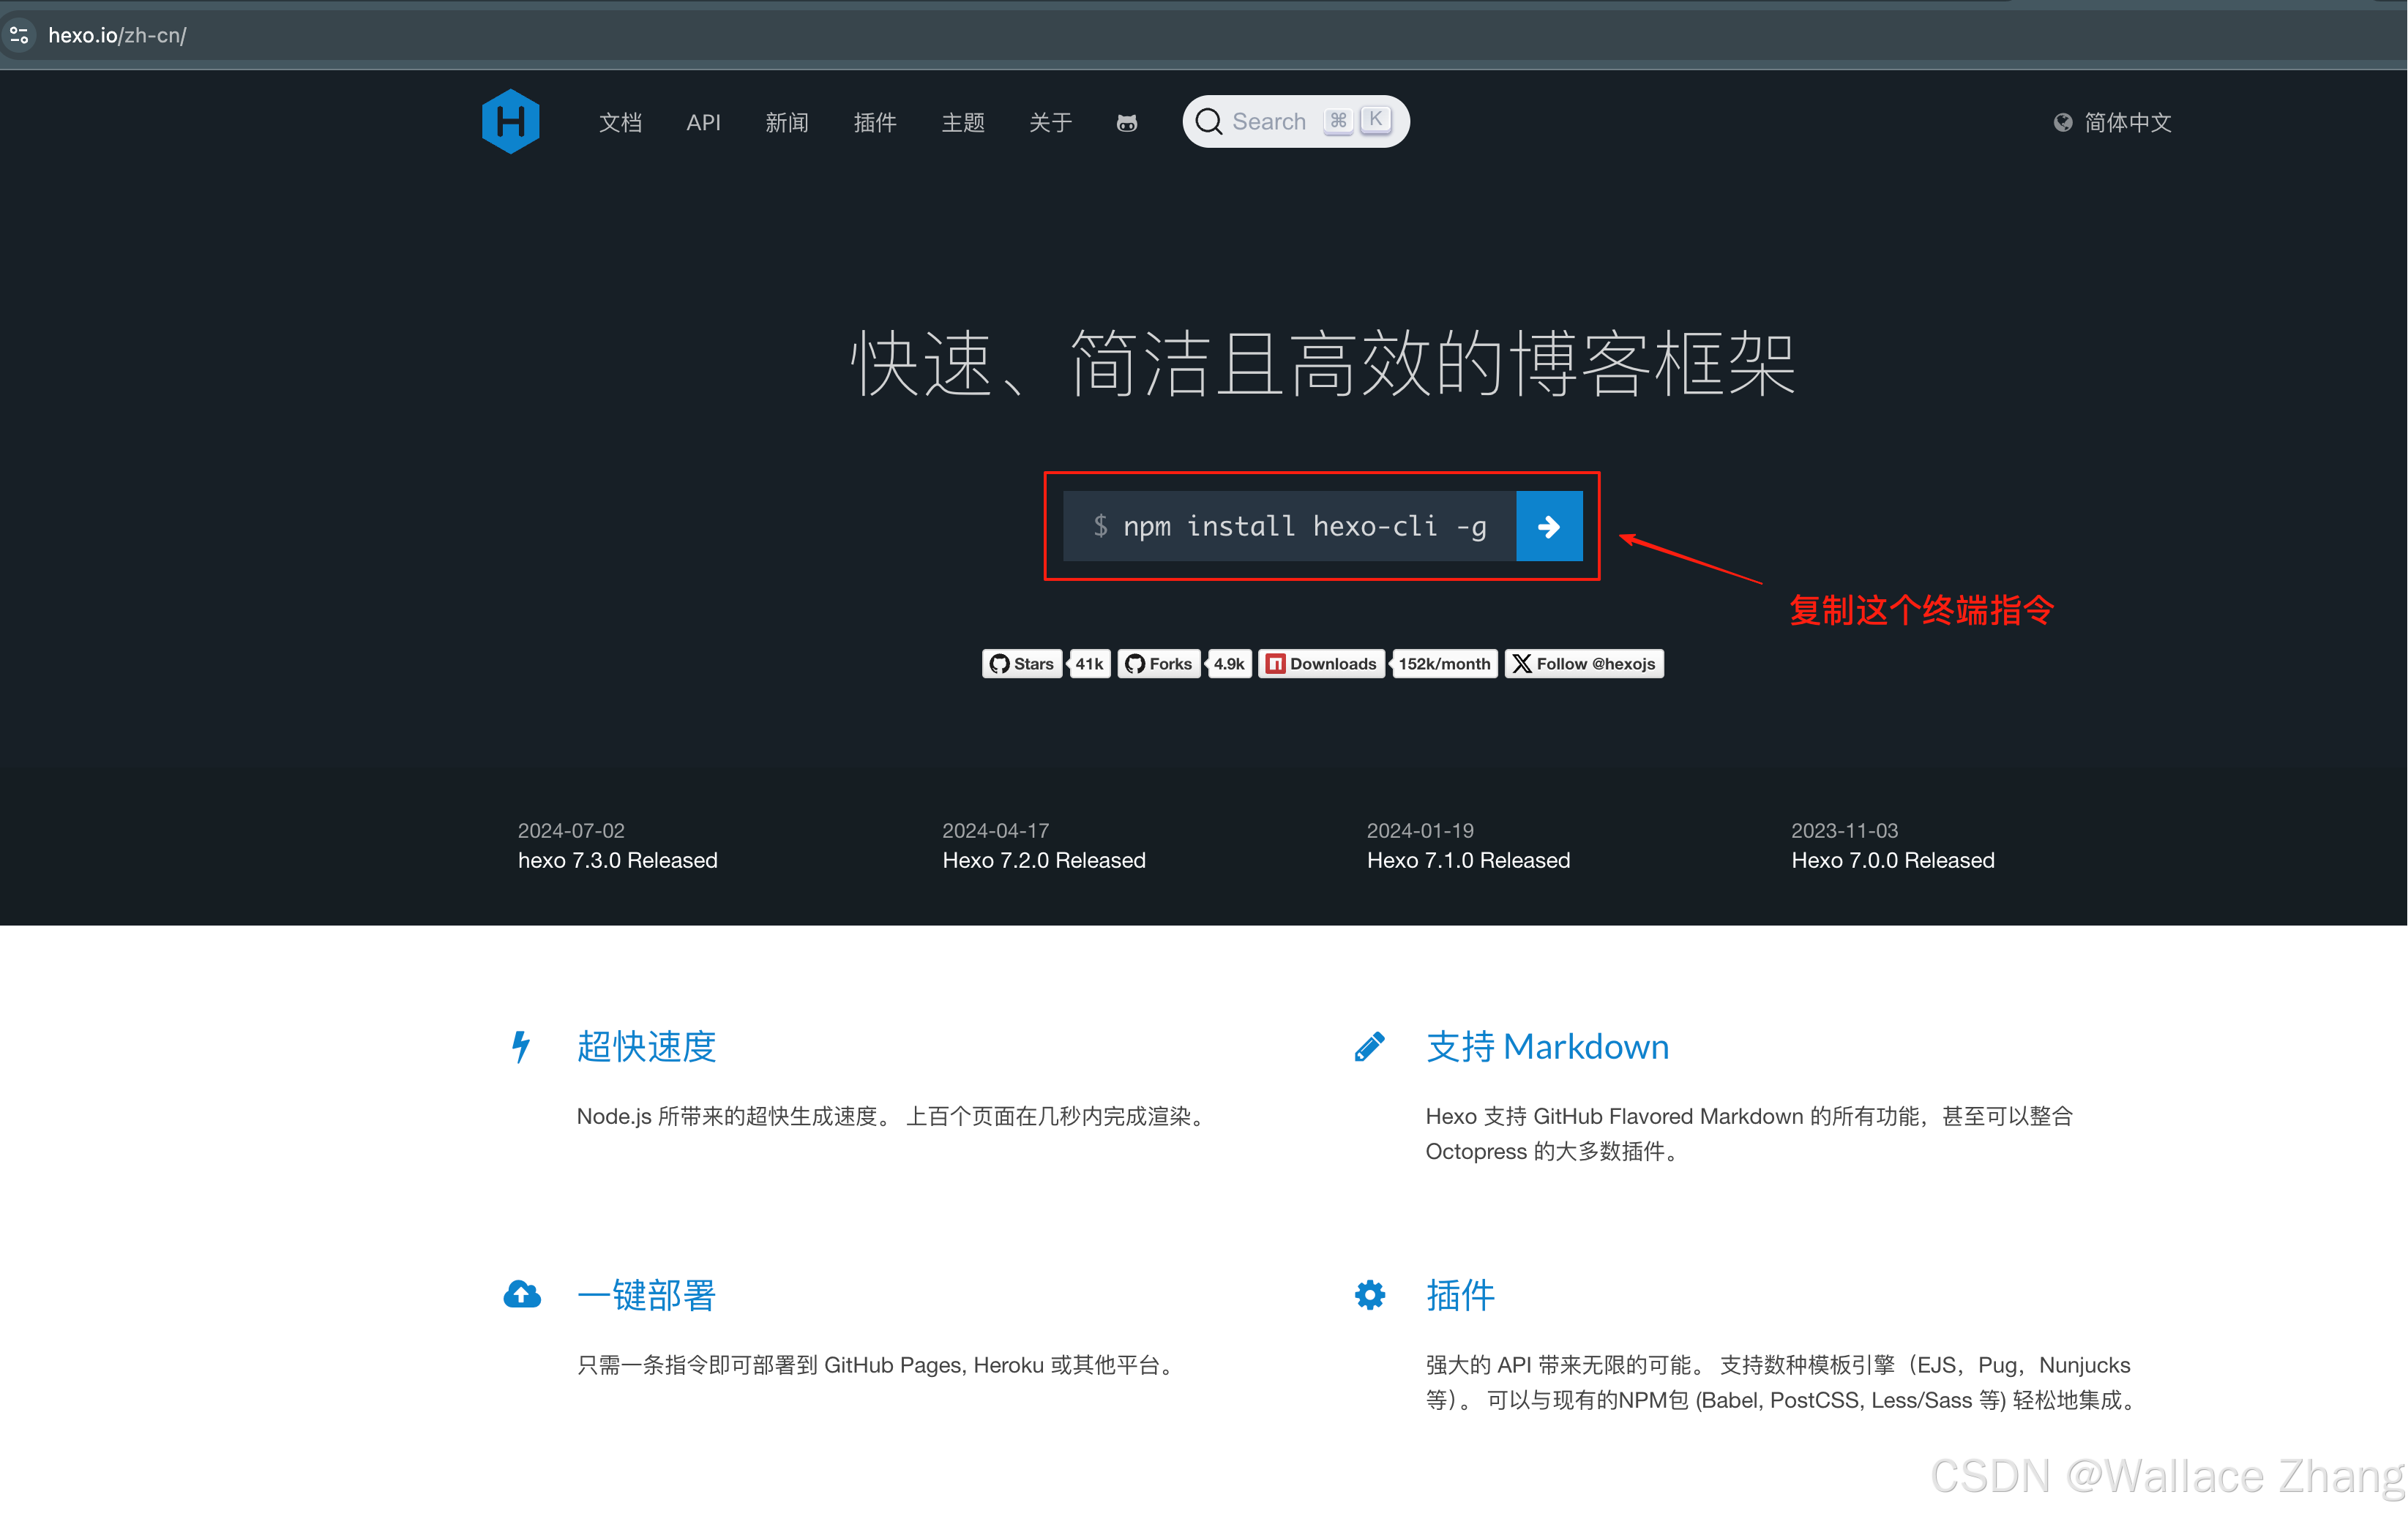This screenshot has width=2408, height=1516.
Task: Click the 2024-04-17 date text
Action: point(995,830)
